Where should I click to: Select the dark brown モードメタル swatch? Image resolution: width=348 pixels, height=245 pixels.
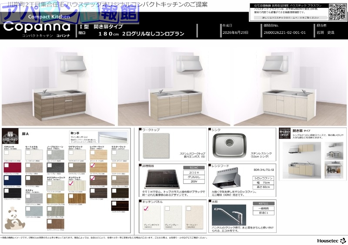coord(34,180)
